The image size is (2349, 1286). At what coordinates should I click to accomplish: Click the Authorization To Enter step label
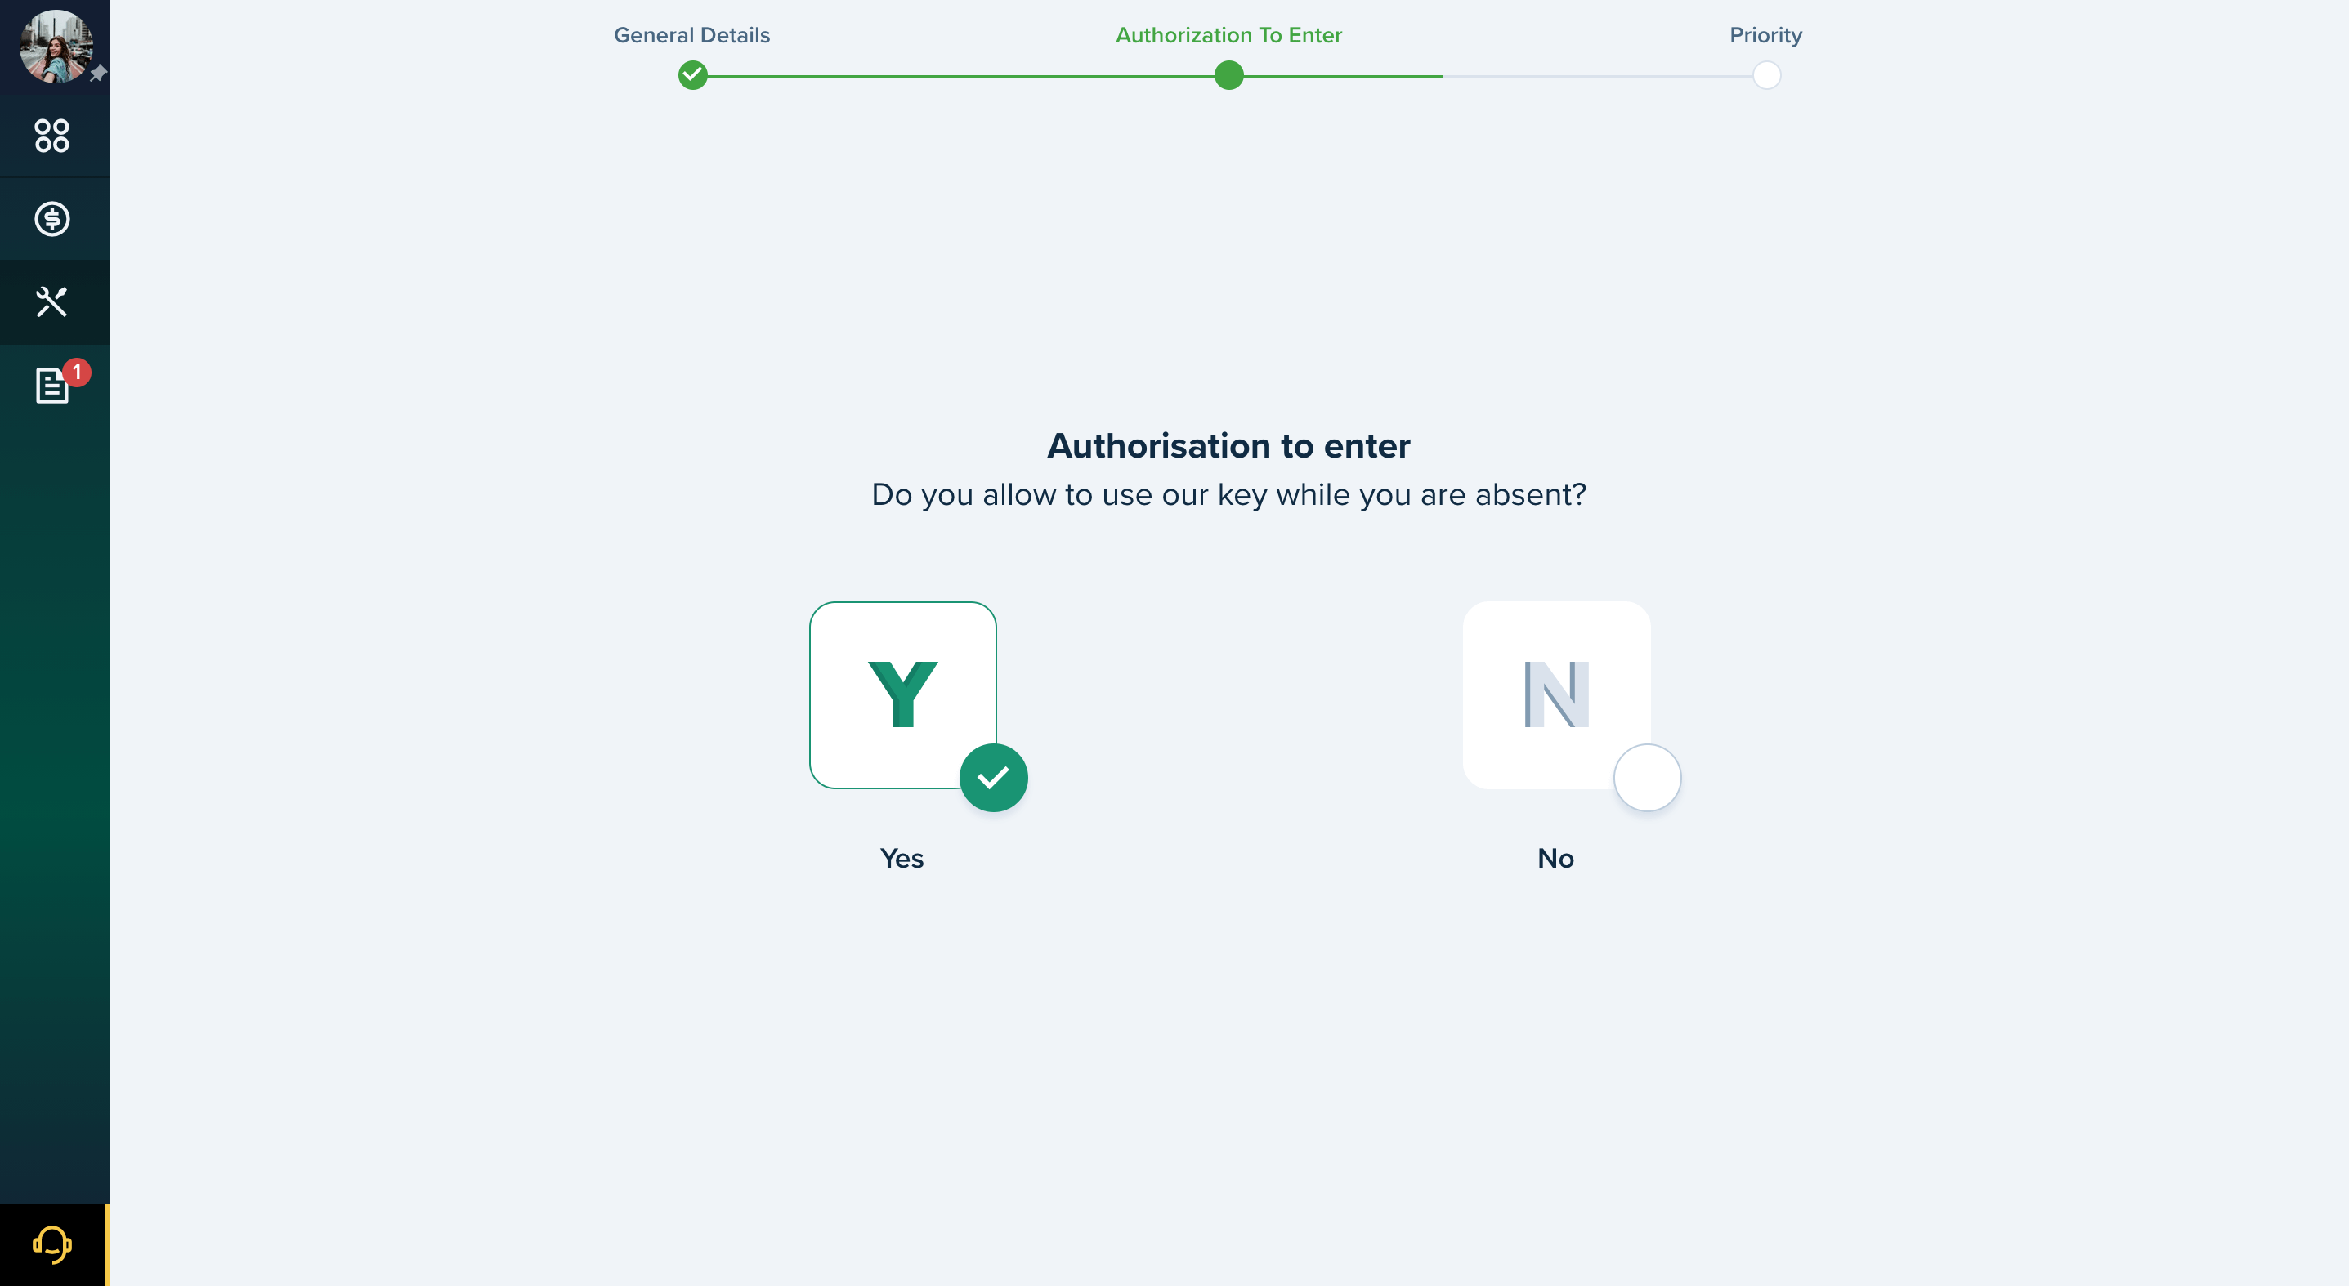(1228, 36)
